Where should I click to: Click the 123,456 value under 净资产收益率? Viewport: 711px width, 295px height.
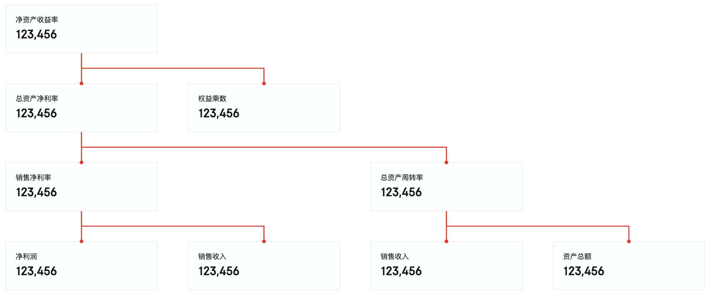pos(36,35)
